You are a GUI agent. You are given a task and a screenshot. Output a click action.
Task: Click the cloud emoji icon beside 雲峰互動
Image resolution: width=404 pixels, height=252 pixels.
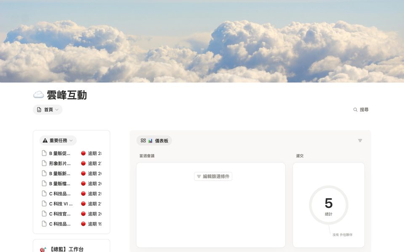38,95
